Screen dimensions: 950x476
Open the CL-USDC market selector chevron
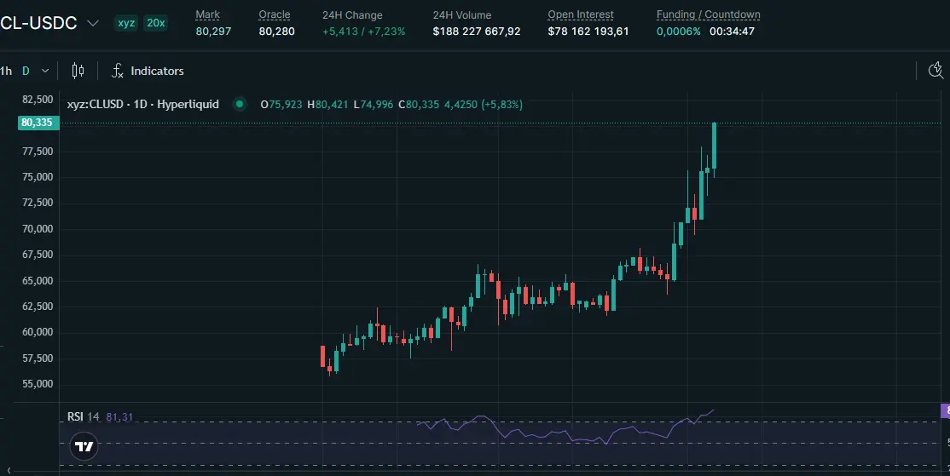(93, 23)
